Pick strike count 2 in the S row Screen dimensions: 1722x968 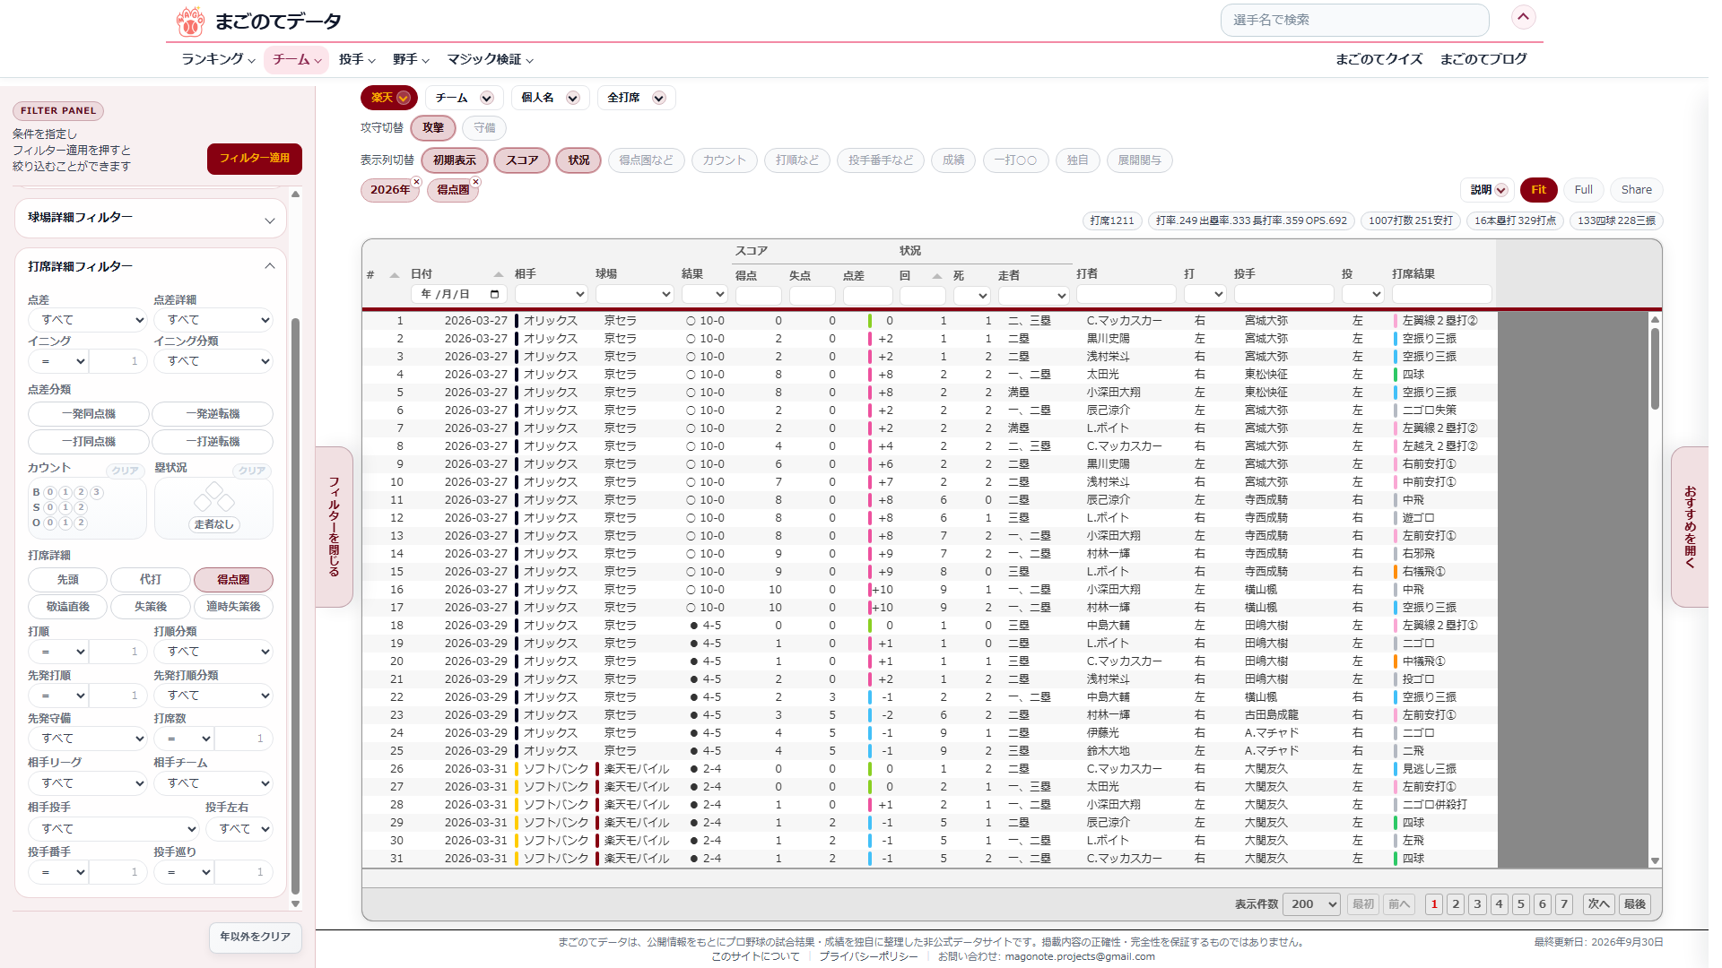81,507
